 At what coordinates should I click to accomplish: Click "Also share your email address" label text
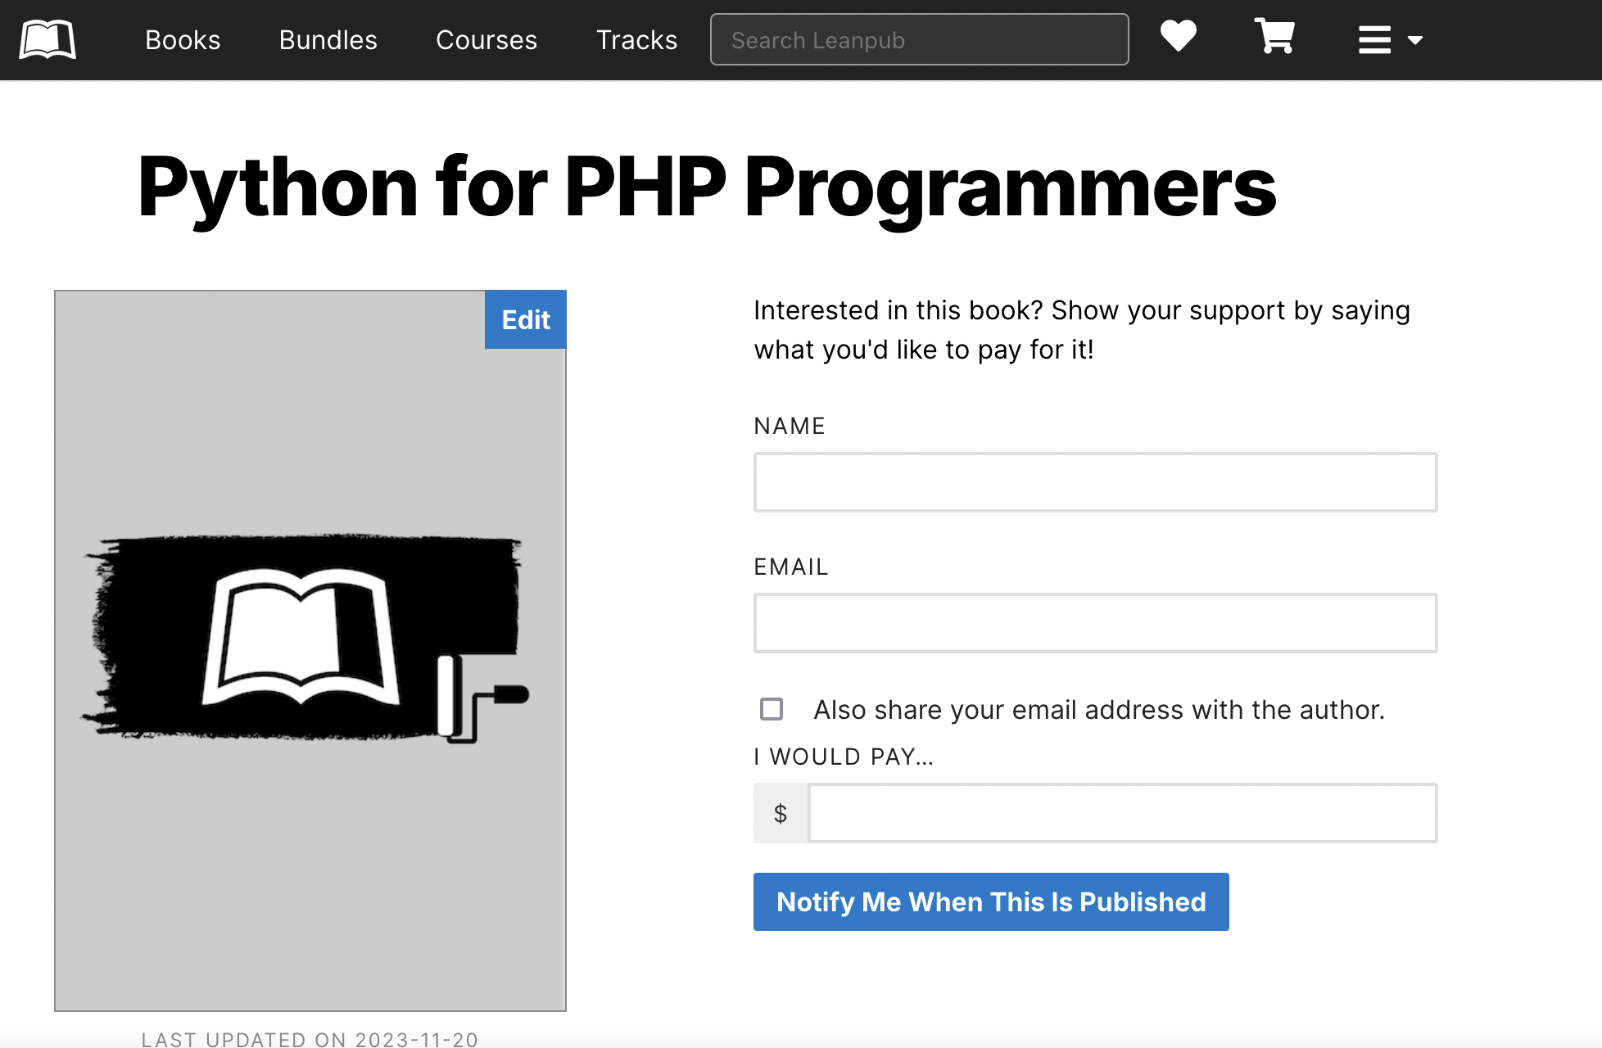pyautogui.click(x=1099, y=710)
